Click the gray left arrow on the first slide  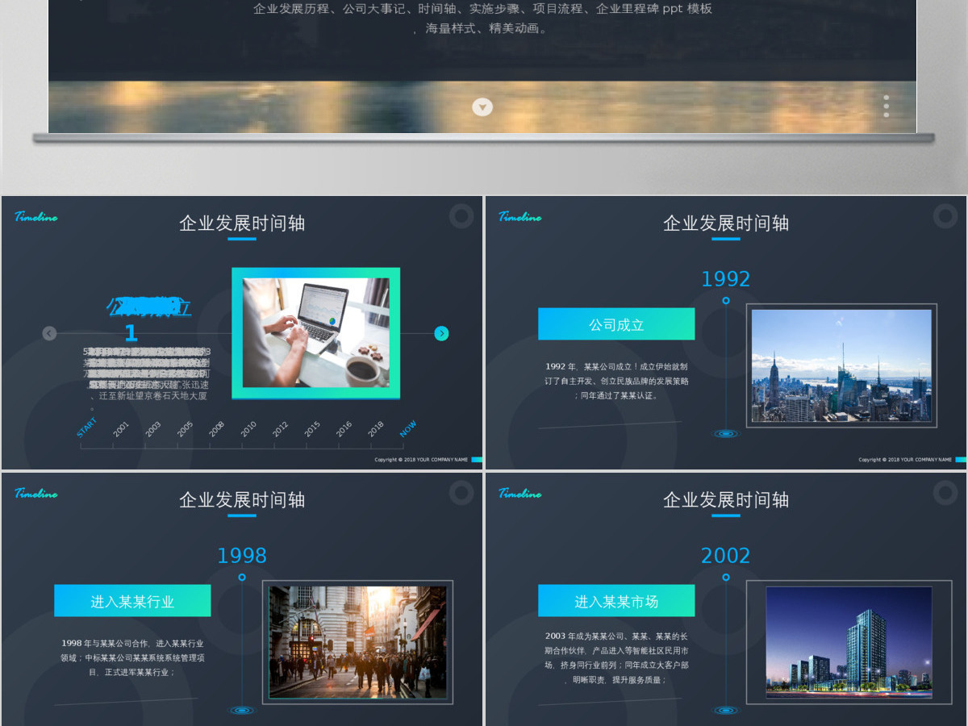click(49, 333)
